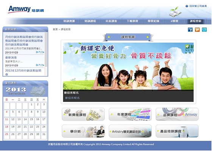
Task: Click the book graphic in the 2013 calendar header
Action: pos(37,91)
